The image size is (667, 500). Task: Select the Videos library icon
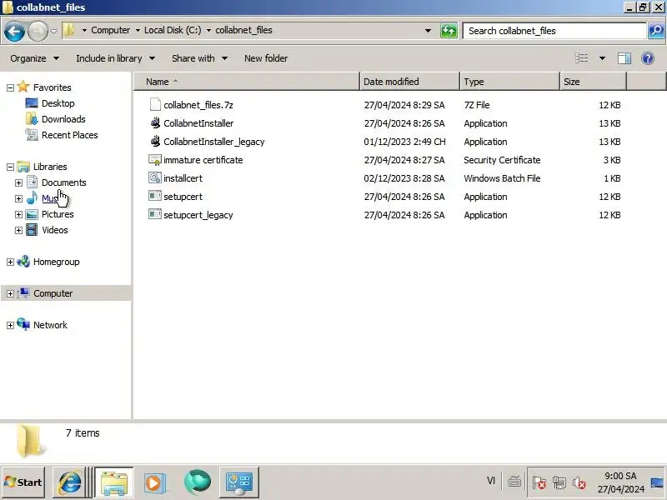coord(32,230)
